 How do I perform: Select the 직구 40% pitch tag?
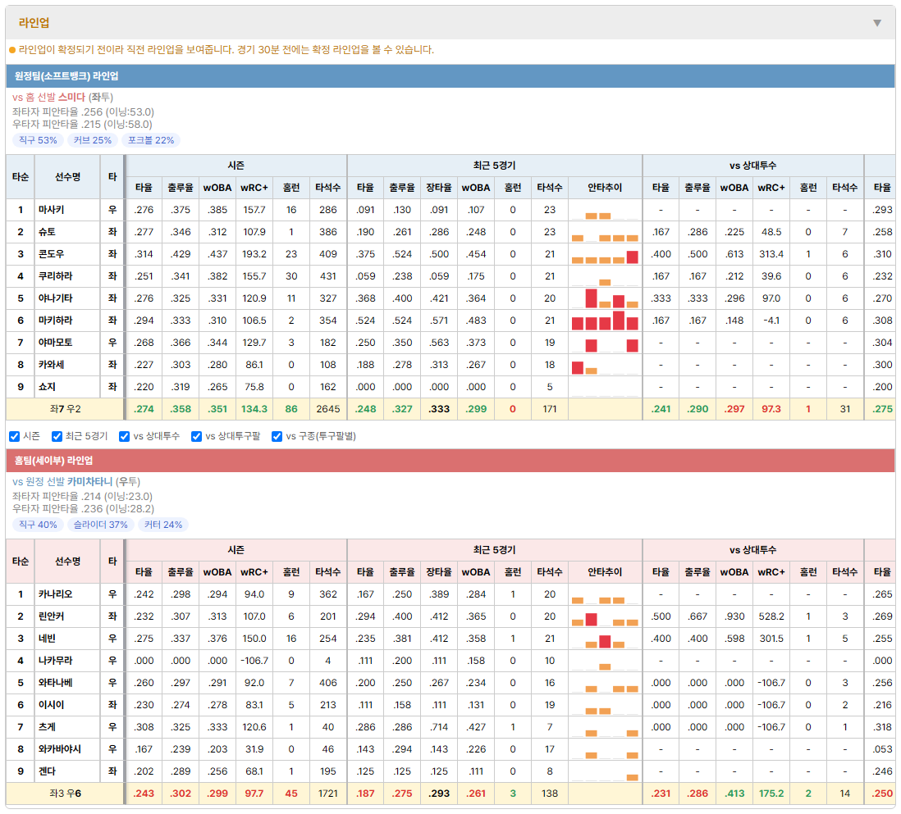click(x=38, y=525)
